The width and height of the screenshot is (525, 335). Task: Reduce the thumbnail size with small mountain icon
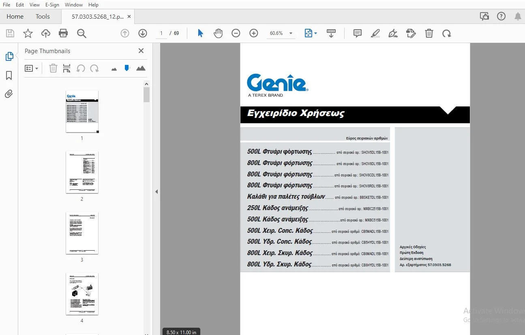[x=114, y=69]
